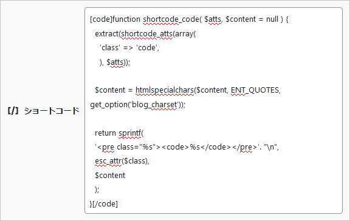Click the closing [/code] tag text
The height and width of the screenshot is (221, 350).
pyautogui.click(x=105, y=204)
